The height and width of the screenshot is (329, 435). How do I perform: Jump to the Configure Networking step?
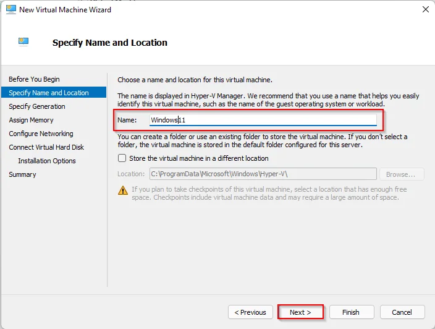(x=41, y=134)
